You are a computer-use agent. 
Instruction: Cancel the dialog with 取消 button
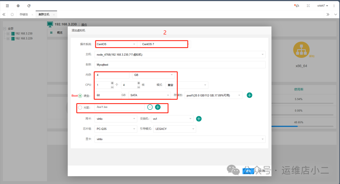click(262, 171)
